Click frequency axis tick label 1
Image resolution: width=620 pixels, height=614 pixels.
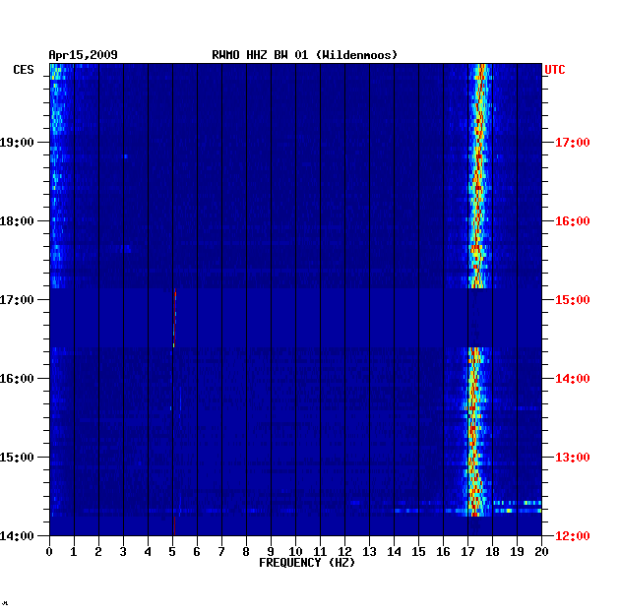pyautogui.click(x=74, y=552)
